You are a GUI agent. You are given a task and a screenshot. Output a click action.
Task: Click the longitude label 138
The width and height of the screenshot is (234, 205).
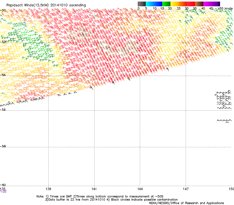(x=48, y=189)
